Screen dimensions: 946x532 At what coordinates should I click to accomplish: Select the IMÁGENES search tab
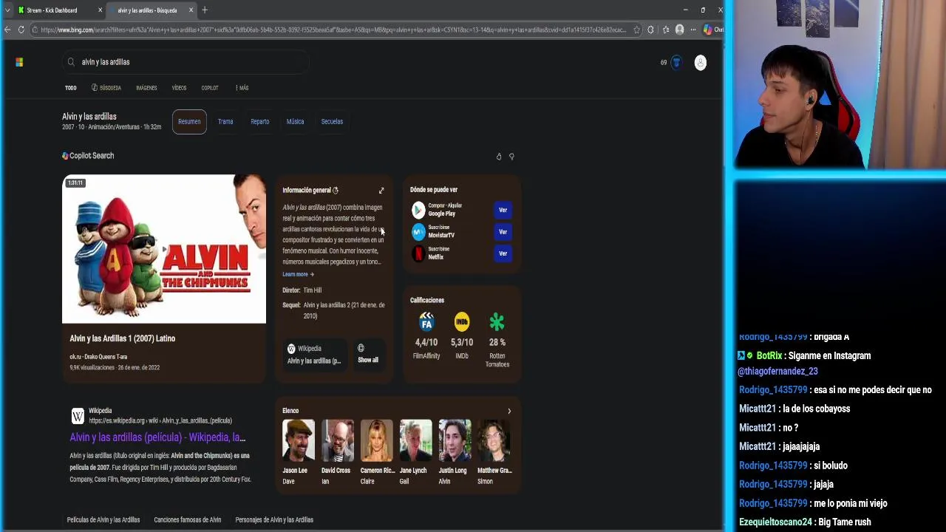pos(146,88)
